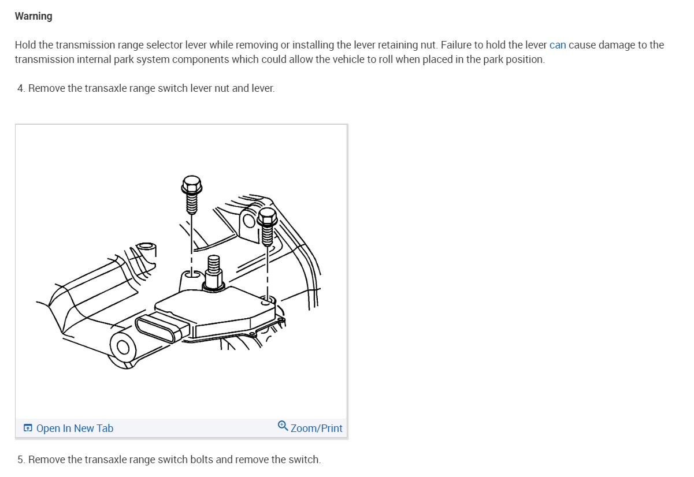Open the diagram in a new tab
This screenshot has height=477, width=694.
pos(68,428)
